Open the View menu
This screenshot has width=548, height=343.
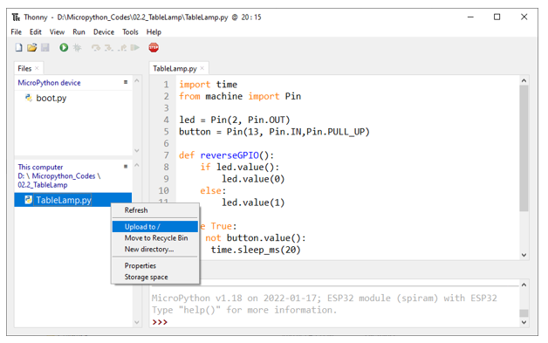tap(57, 31)
